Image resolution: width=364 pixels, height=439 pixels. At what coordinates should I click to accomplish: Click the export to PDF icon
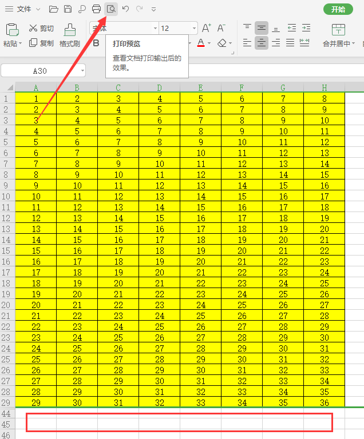pos(82,9)
